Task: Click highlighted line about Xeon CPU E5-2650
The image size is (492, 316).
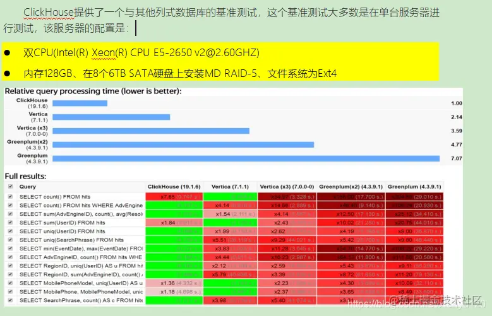Action: (141, 52)
